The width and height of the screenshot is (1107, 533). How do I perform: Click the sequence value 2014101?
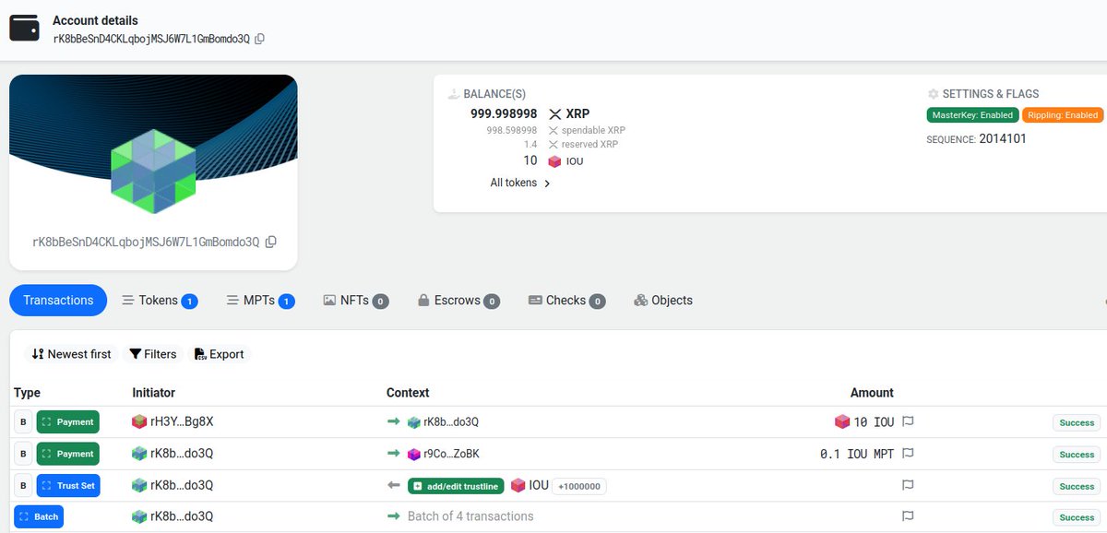1003,139
